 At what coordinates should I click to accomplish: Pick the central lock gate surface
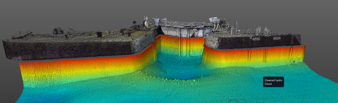point(181,46)
